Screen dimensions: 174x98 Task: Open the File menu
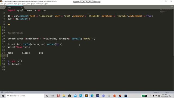[2, 4]
